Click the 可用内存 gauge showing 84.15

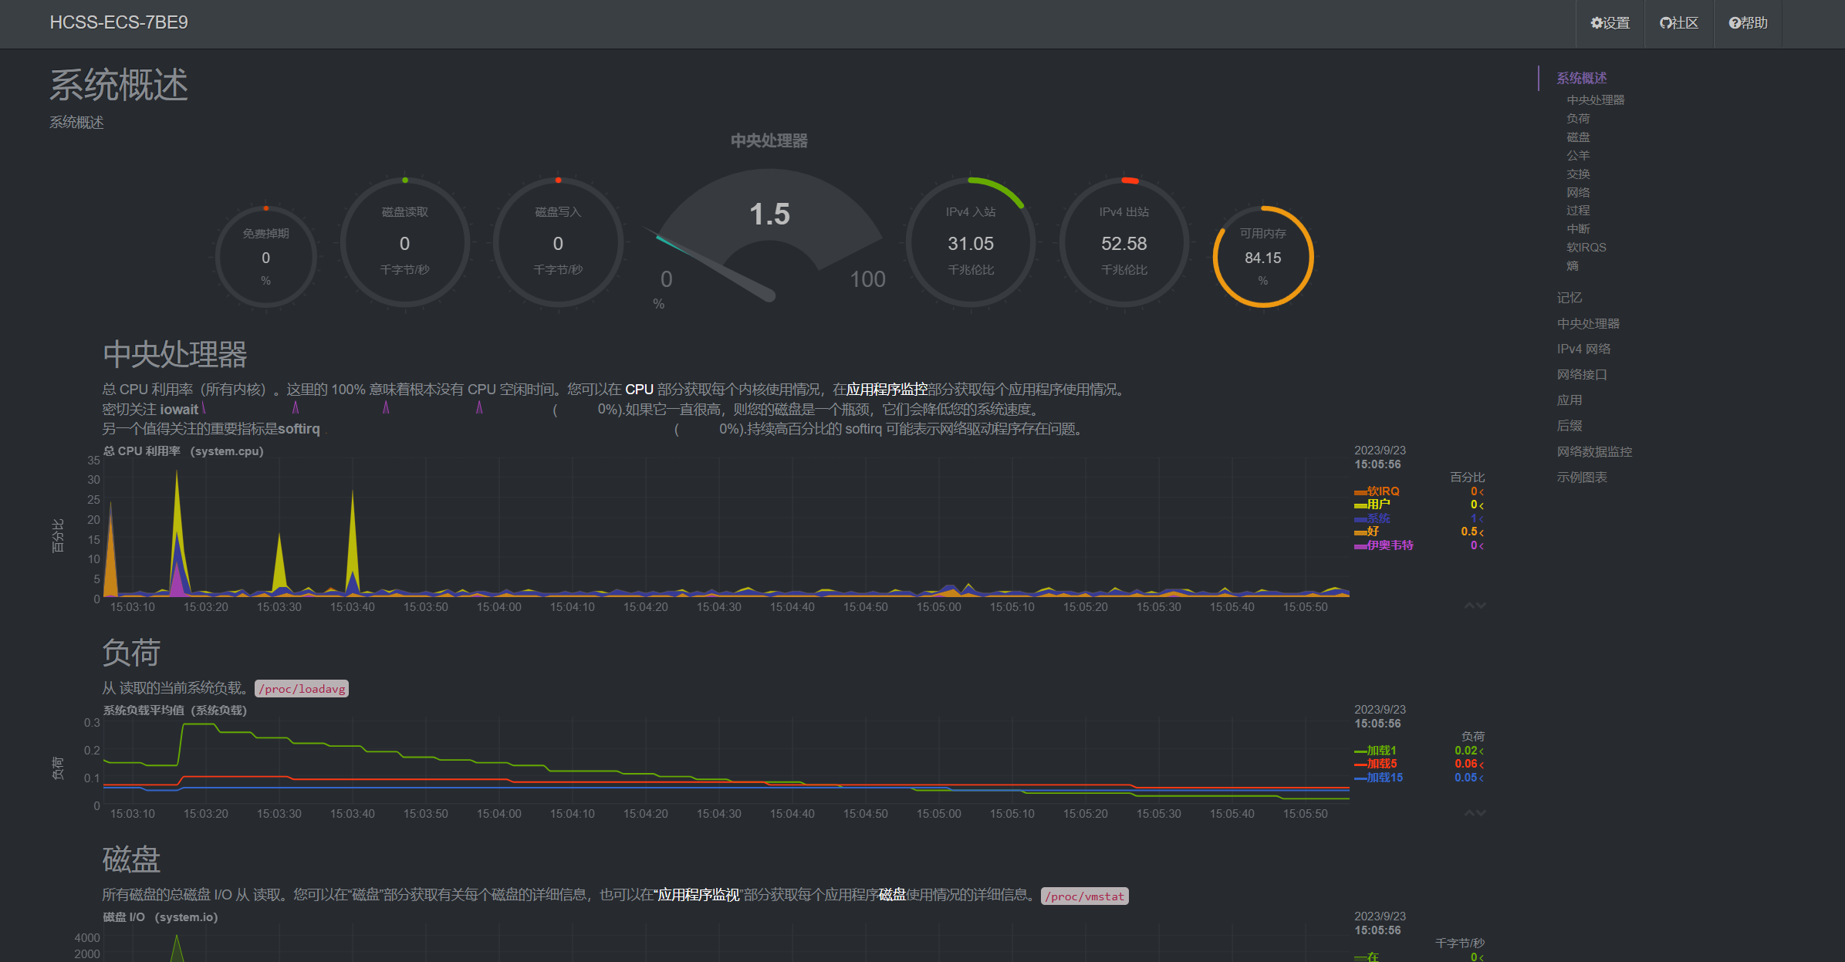(x=1263, y=257)
